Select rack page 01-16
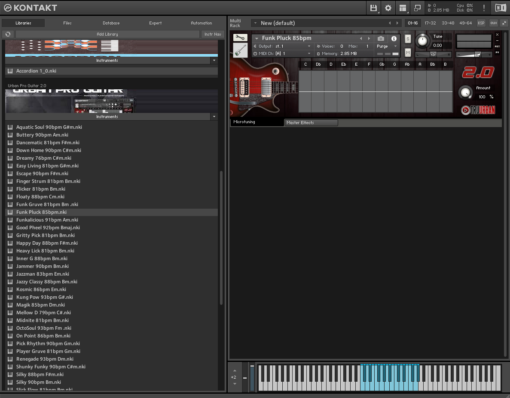510x398 pixels. (x=413, y=23)
